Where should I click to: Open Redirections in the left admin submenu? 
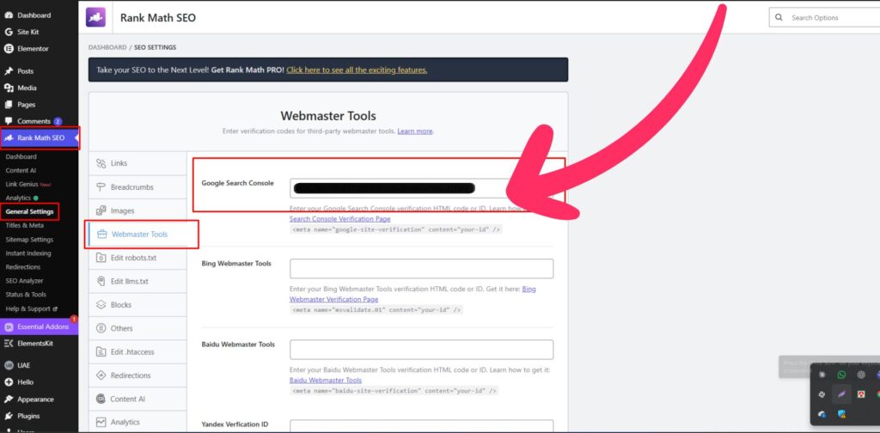23,267
